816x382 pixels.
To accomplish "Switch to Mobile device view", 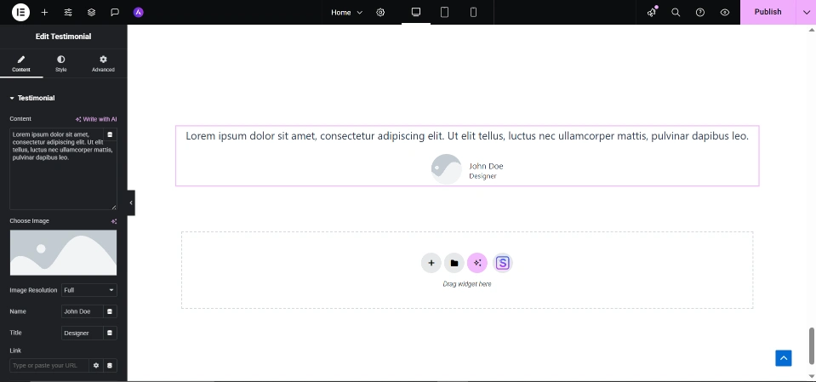I will coord(474,12).
